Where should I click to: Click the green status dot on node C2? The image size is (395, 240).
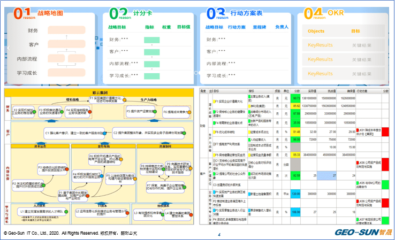coord(184,133)
